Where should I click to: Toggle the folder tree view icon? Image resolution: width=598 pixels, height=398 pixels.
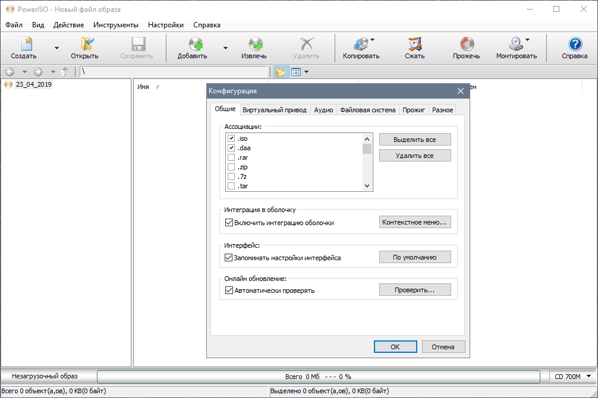[281, 72]
